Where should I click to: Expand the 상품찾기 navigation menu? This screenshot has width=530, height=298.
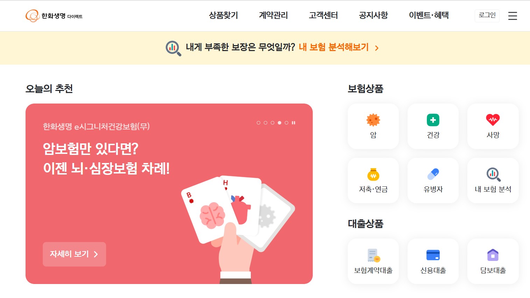(x=224, y=15)
